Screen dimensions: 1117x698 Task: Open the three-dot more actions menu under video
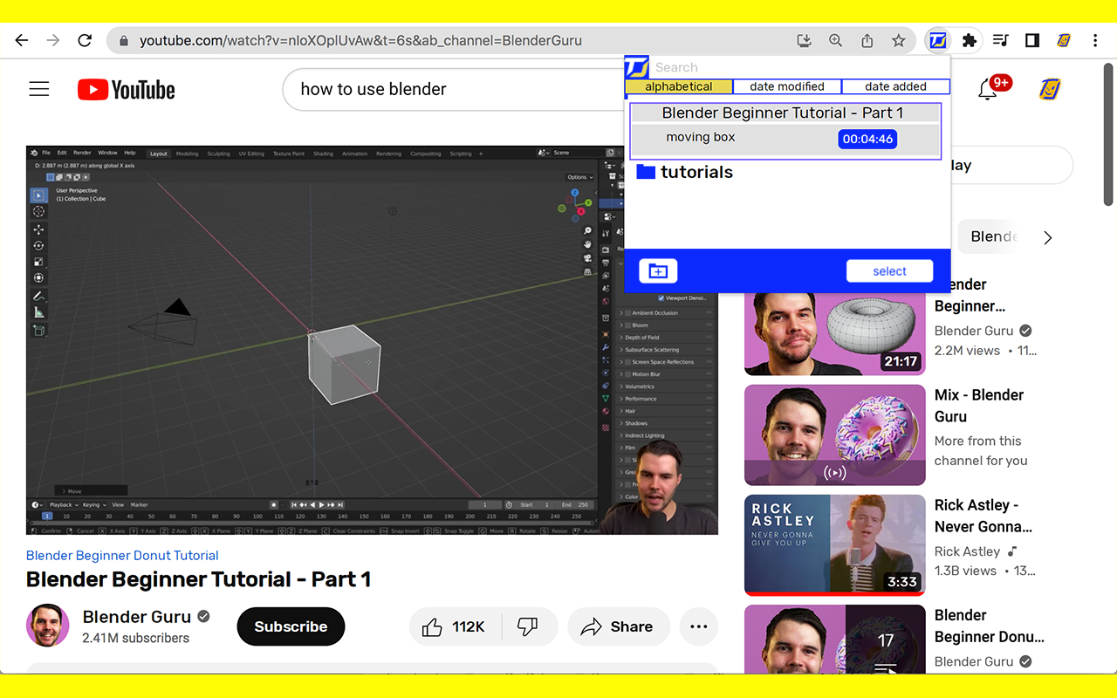(x=698, y=626)
